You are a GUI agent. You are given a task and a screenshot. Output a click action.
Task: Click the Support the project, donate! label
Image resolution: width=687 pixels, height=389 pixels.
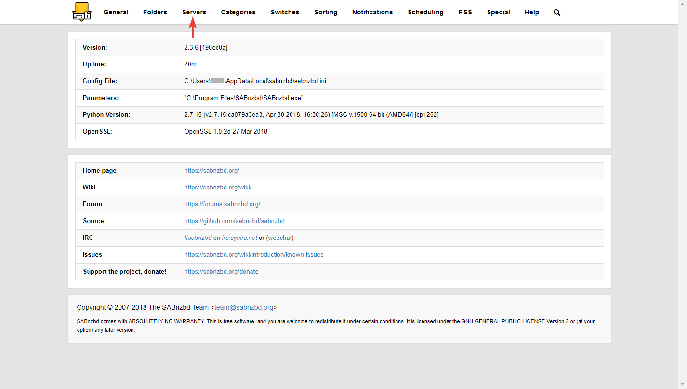(125, 271)
